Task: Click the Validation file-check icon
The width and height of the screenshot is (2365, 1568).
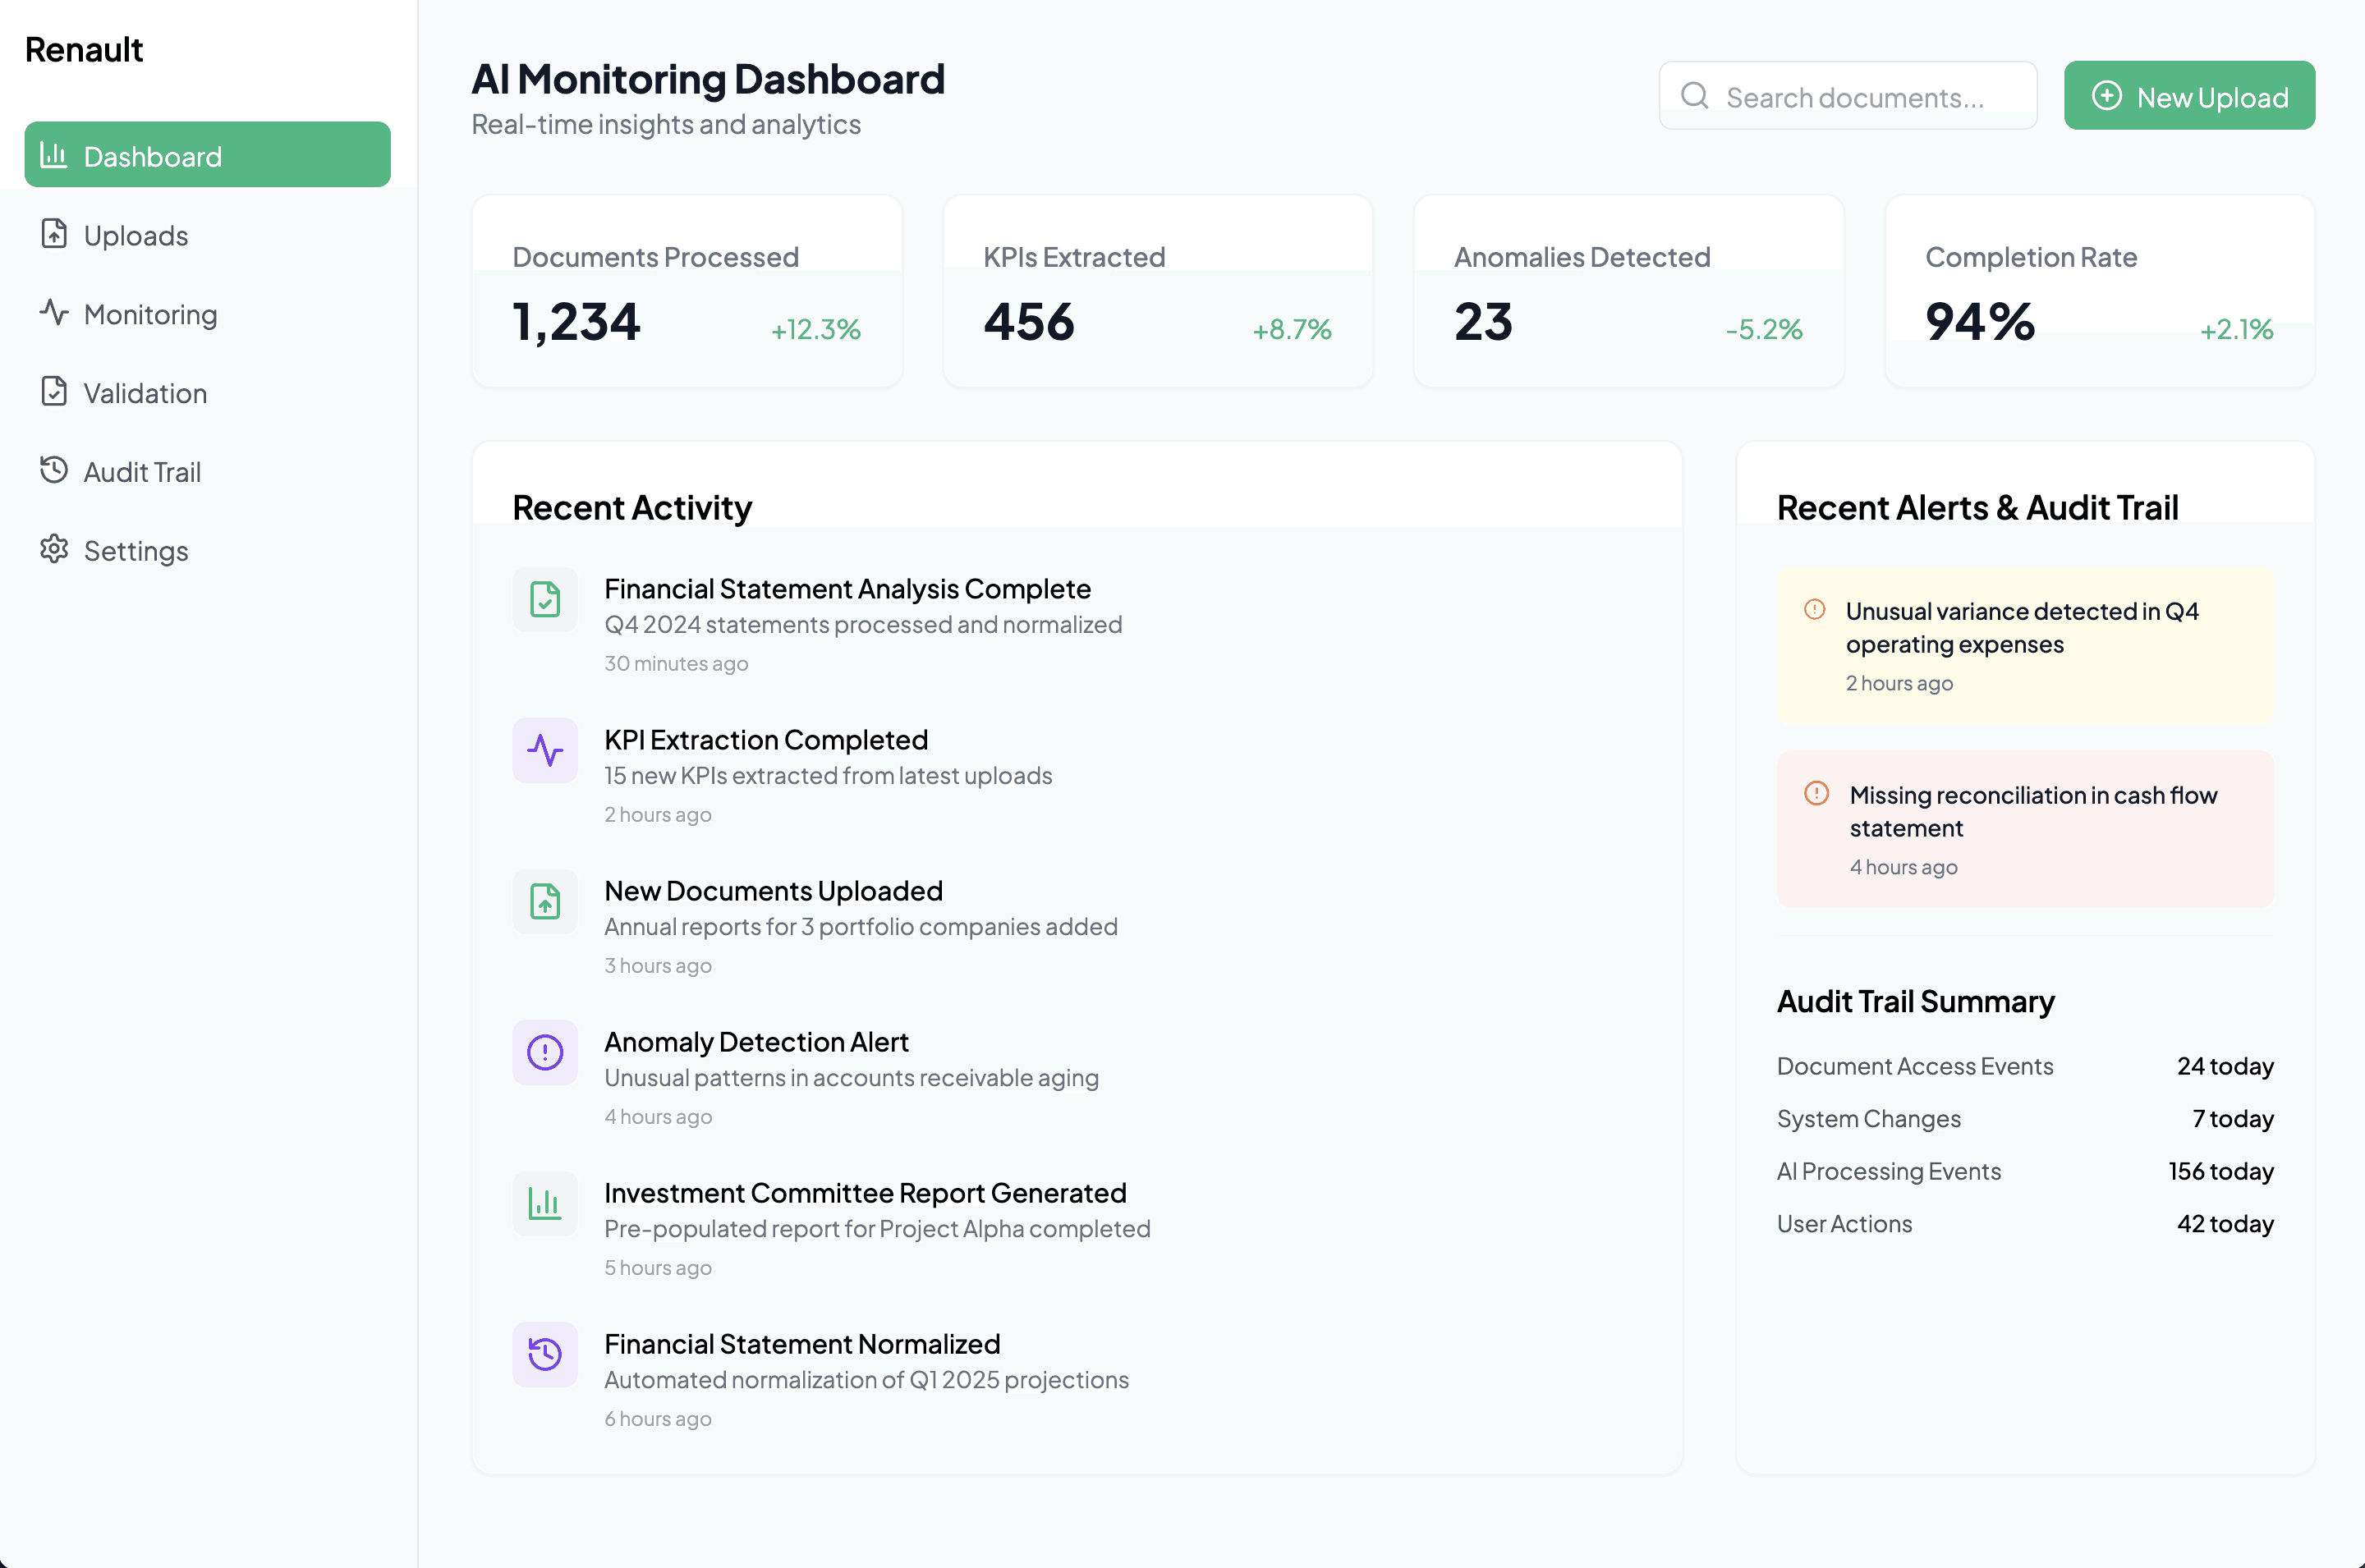Action: [54, 392]
